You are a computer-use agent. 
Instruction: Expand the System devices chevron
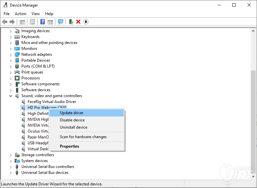click(x=11, y=161)
